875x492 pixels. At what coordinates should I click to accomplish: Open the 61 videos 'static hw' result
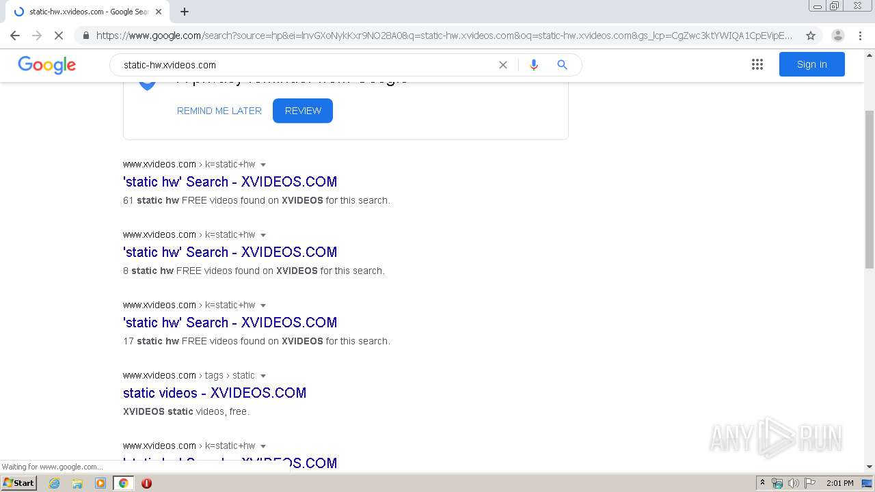coord(230,182)
